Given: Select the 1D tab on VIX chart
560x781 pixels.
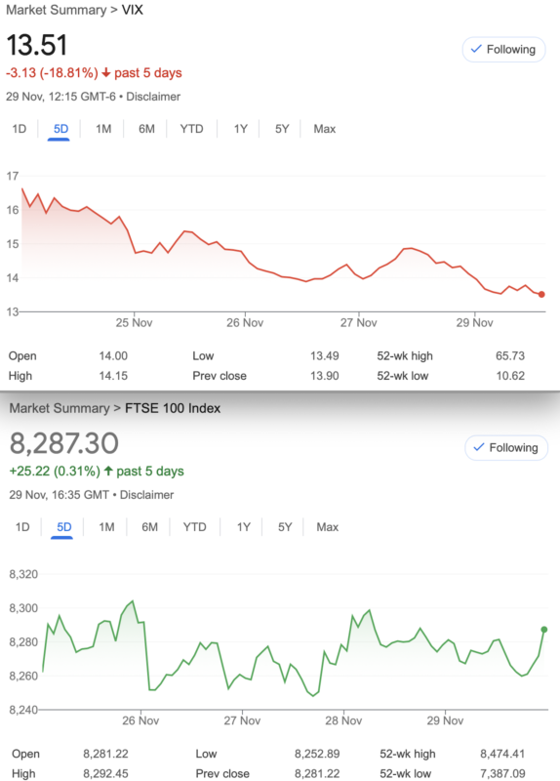Looking at the screenshot, I should [19, 129].
